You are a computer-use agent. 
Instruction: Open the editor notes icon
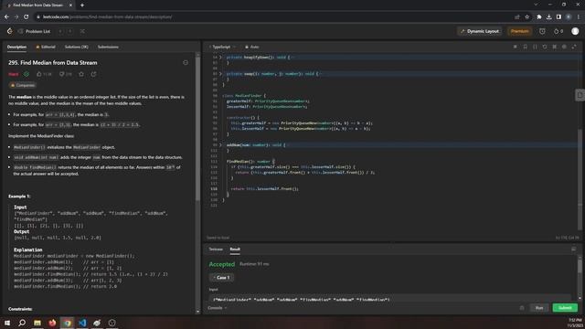(x=516, y=47)
